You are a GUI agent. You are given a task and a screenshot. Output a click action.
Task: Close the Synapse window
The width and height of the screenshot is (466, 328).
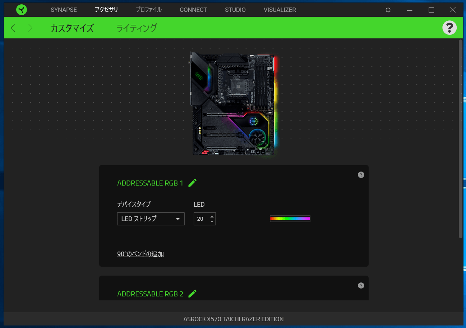click(x=453, y=10)
